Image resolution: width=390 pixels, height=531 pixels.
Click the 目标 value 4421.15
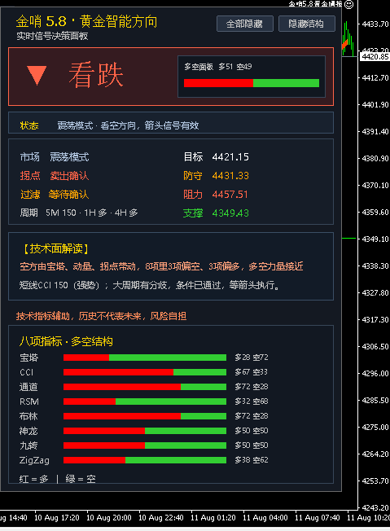(x=230, y=157)
